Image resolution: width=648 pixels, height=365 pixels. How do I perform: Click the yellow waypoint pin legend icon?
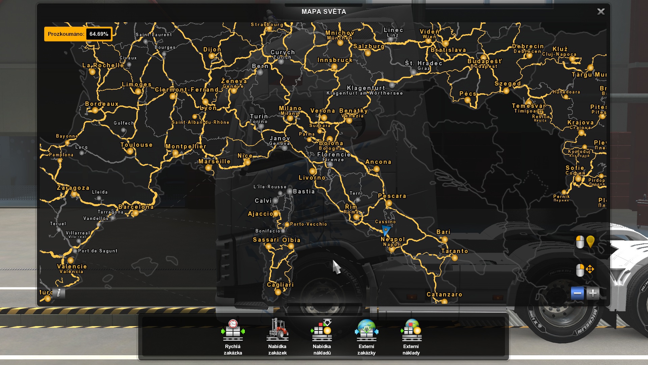tap(590, 242)
